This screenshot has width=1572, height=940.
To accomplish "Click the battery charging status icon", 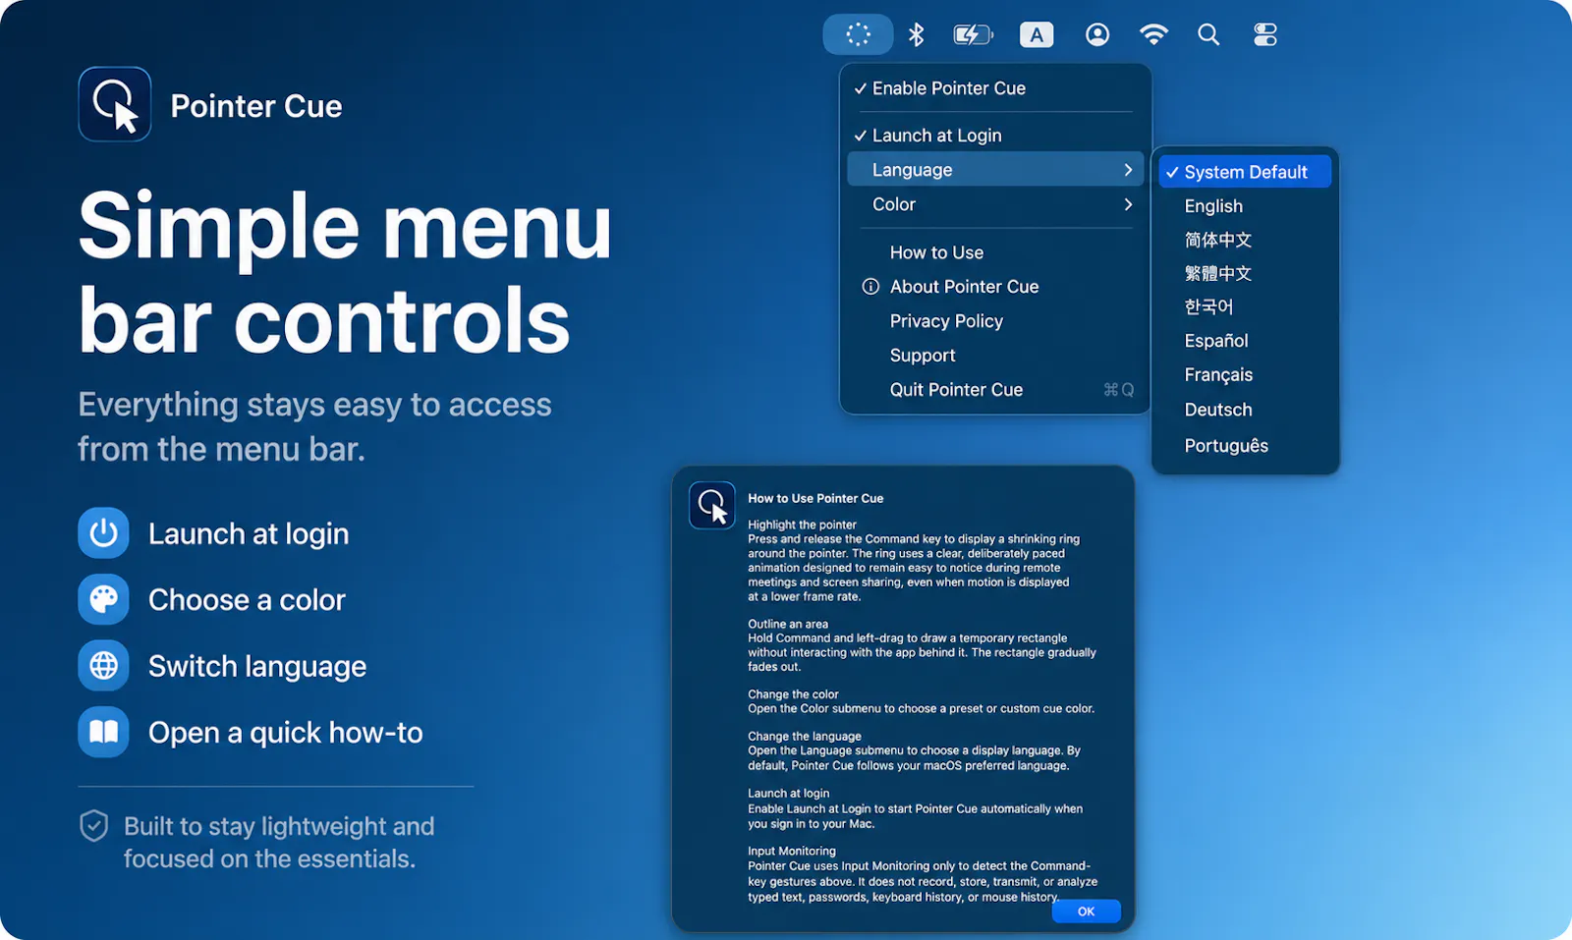I will [973, 34].
